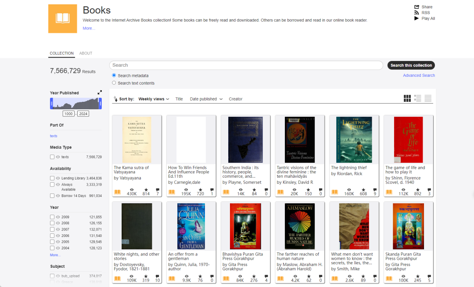Screen dimensions: 474x287
Task: Sort results by Title
Action: pyautogui.click(x=179, y=99)
